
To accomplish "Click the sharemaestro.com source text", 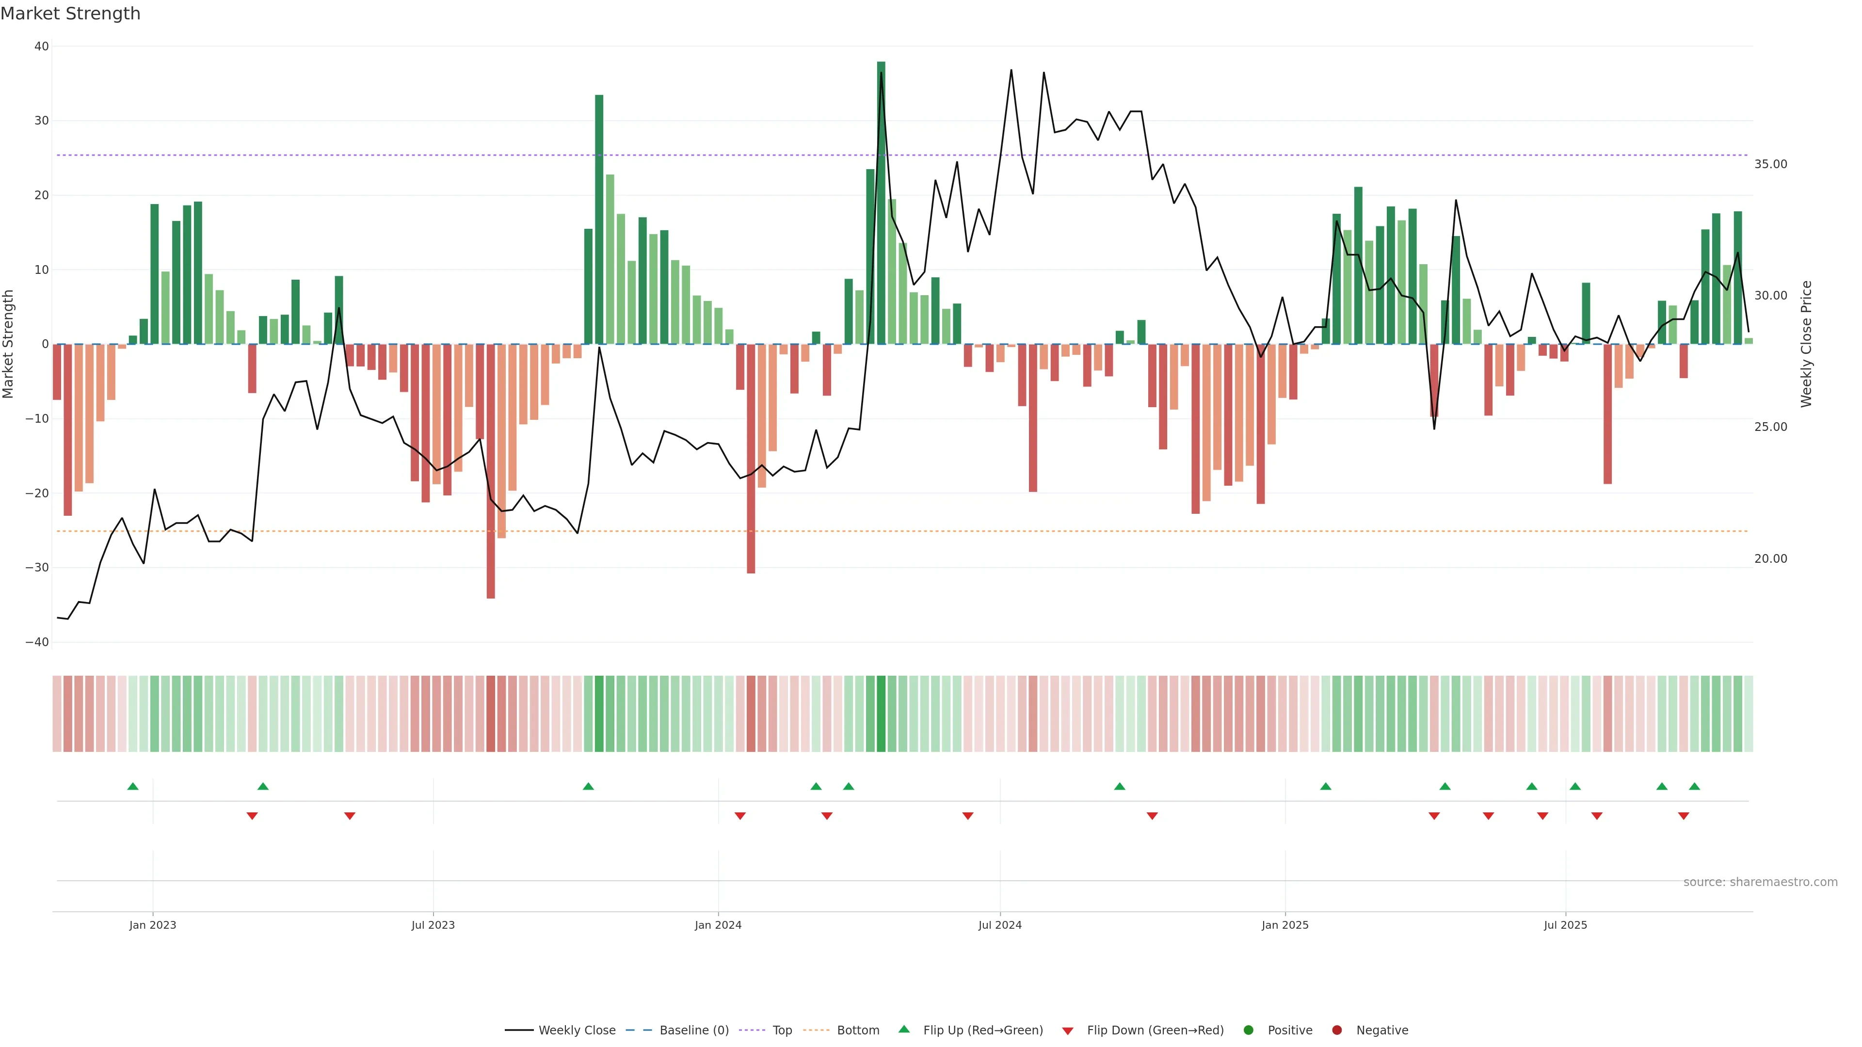I will pyautogui.click(x=1760, y=882).
